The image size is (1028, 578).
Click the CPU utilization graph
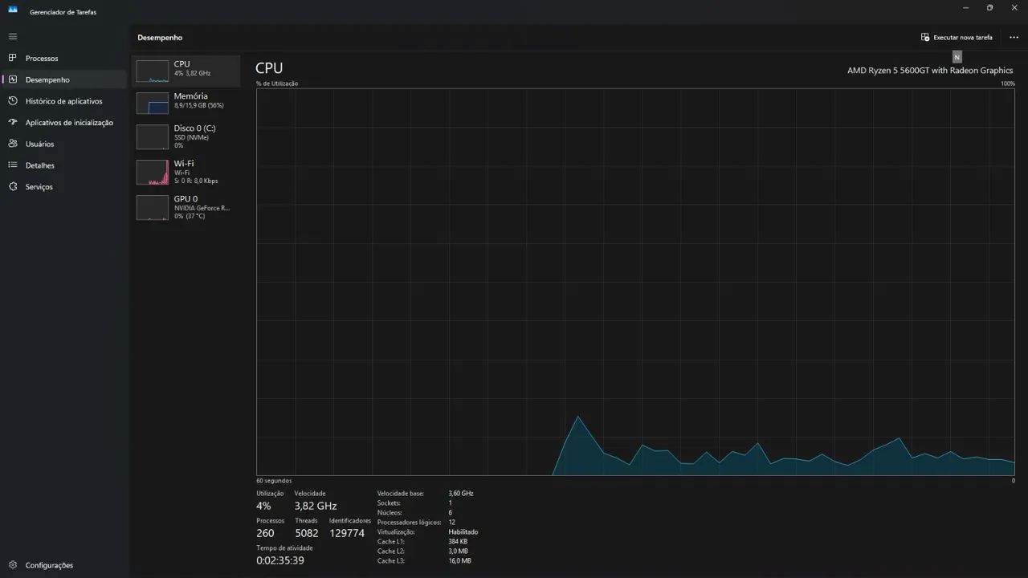tap(635, 282)
